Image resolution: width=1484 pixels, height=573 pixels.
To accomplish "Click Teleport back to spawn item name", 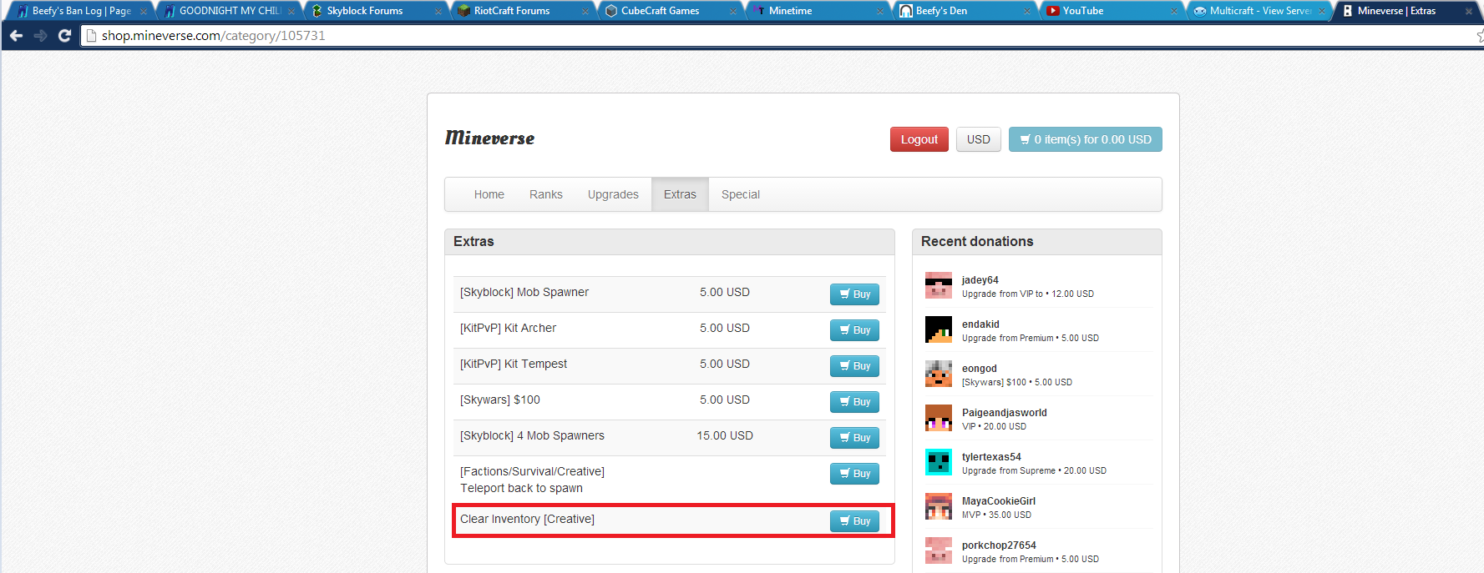I will [532, 480].
